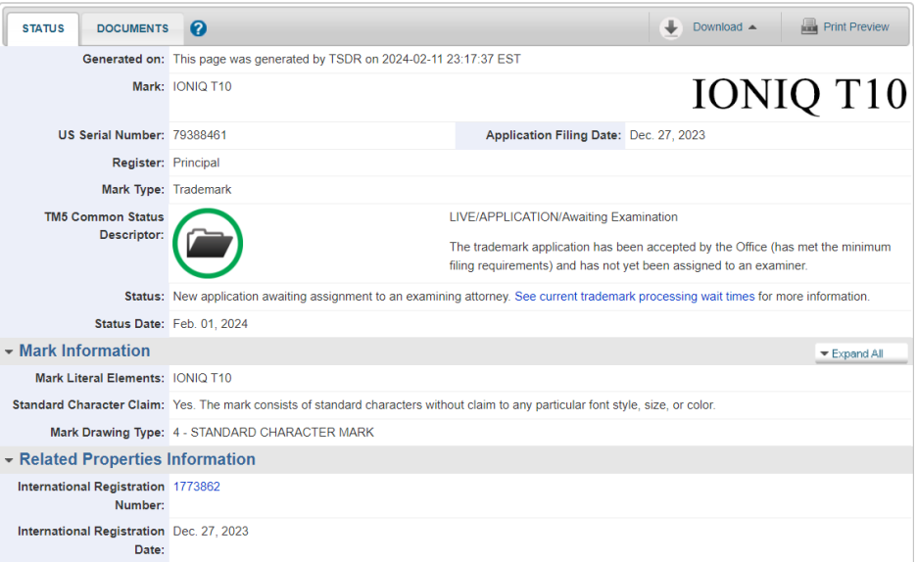
Task: Click the green folder status icon
Action: coord(208,243)
